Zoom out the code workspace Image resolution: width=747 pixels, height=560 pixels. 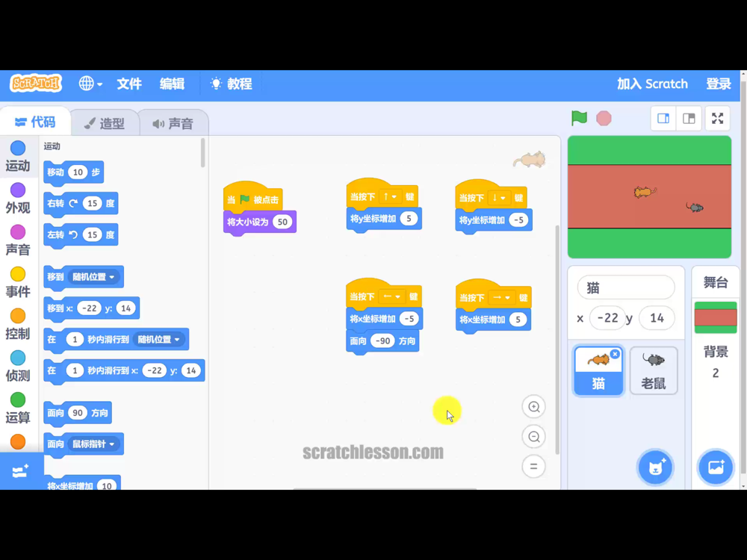pos(533,437)
